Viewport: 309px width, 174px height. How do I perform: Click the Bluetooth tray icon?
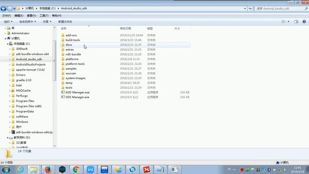(269, 170)
